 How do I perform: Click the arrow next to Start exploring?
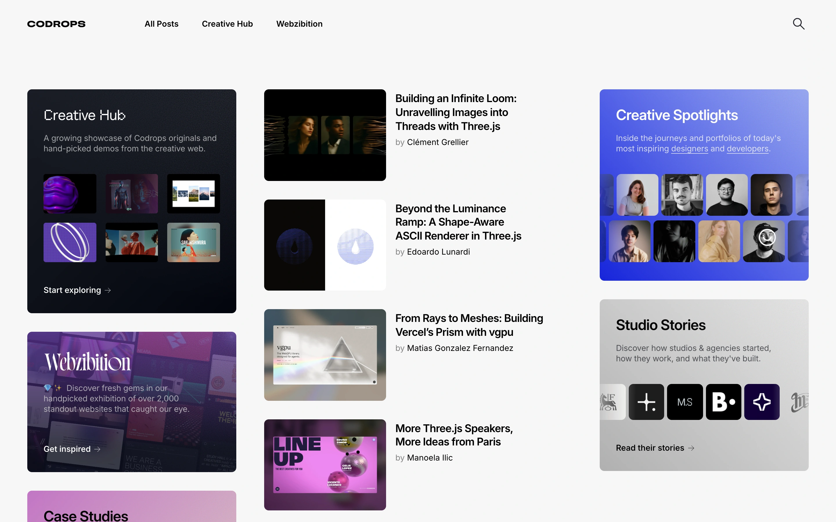pos(108,290)
